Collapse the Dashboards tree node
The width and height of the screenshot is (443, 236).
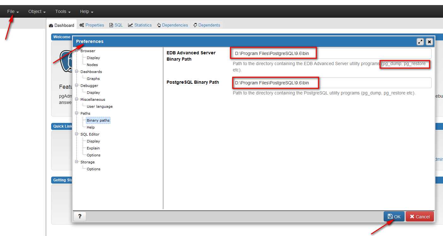(76, 71)
